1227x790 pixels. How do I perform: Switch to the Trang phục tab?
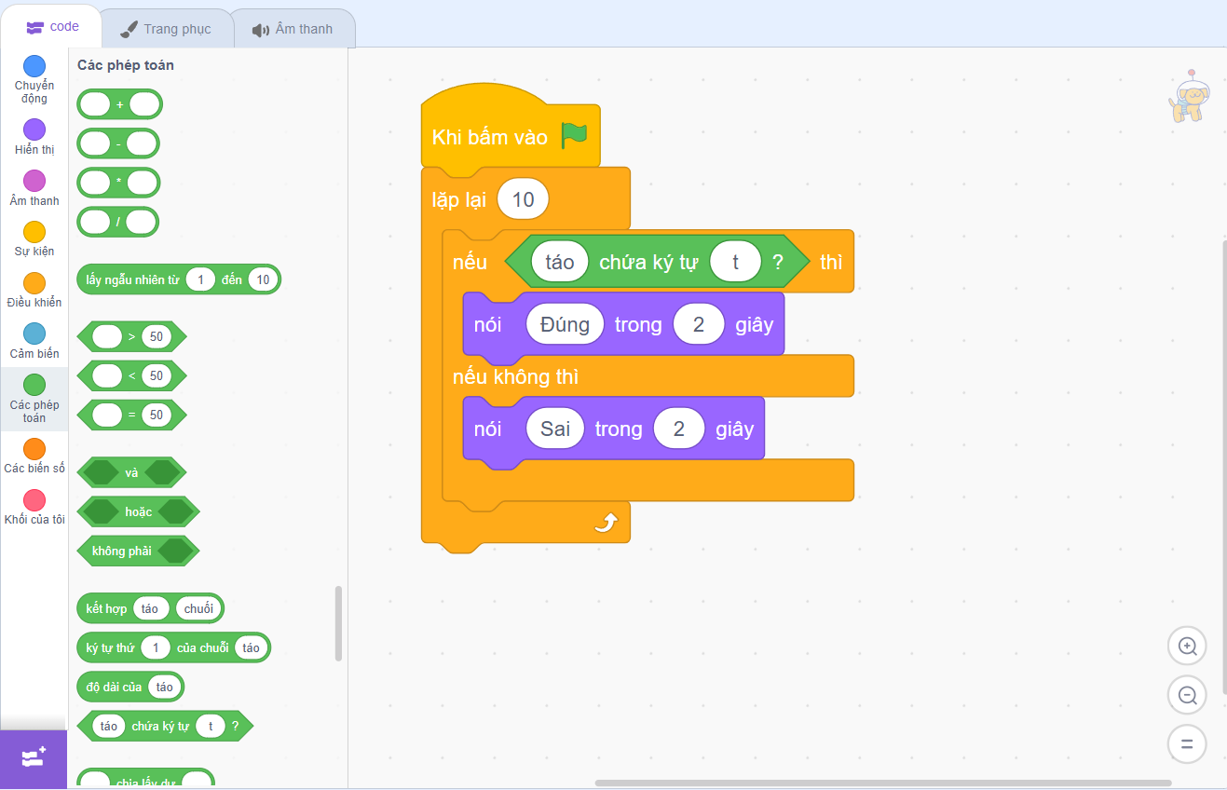166,29
